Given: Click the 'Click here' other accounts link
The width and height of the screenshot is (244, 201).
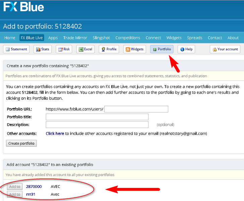Looking at the screenshot, I should coord(55,133).
